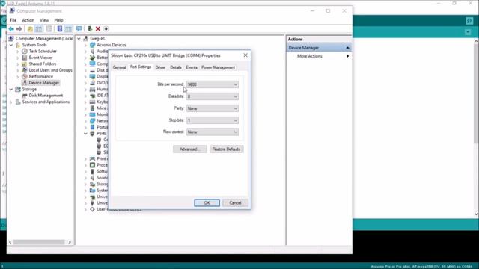This screenshot has height=269, width=479.
Task: Click right scroll arrow of left pane
Action: tap(70, 242)
